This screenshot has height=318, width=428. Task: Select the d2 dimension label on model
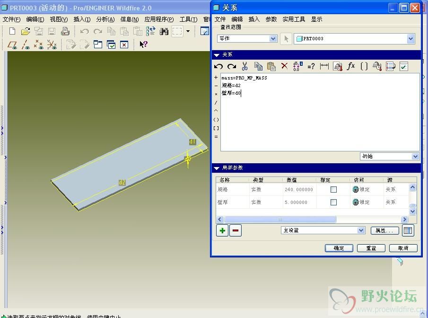tap(122, 182)
